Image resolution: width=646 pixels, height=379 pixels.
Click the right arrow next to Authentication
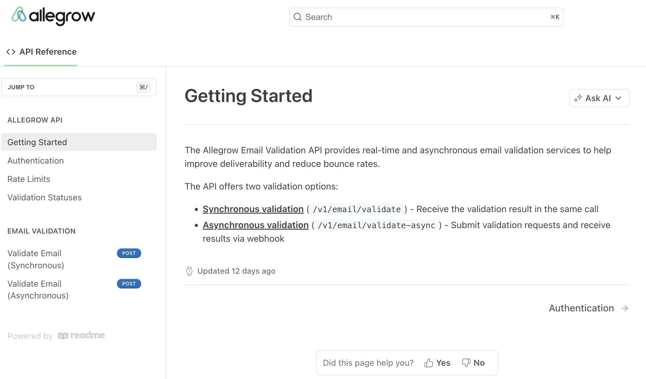coord(625,308)
